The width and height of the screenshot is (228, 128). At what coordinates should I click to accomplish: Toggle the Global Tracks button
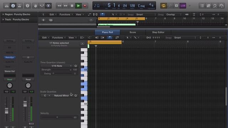(91, 20)
